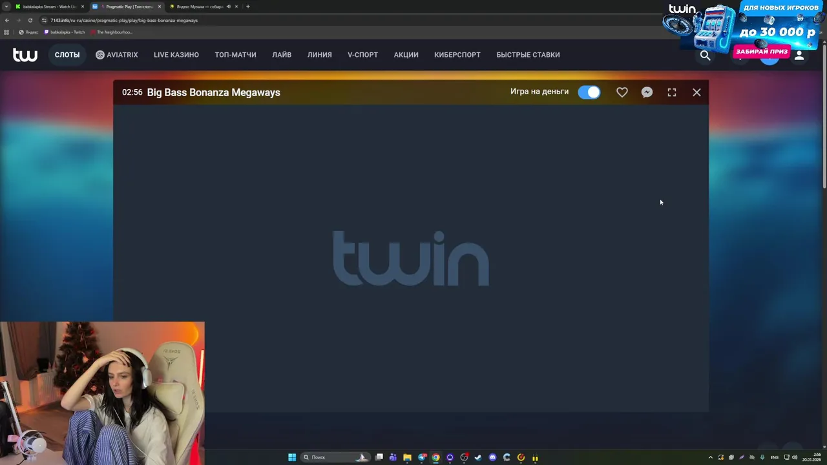This screenshot has height=465, width=827.
Task: Select the ЛИНИЯ menu item
Action: coord(320,55)
